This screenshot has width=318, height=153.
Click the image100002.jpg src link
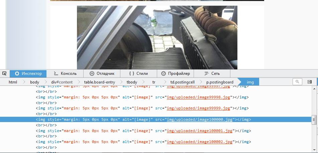200,142
